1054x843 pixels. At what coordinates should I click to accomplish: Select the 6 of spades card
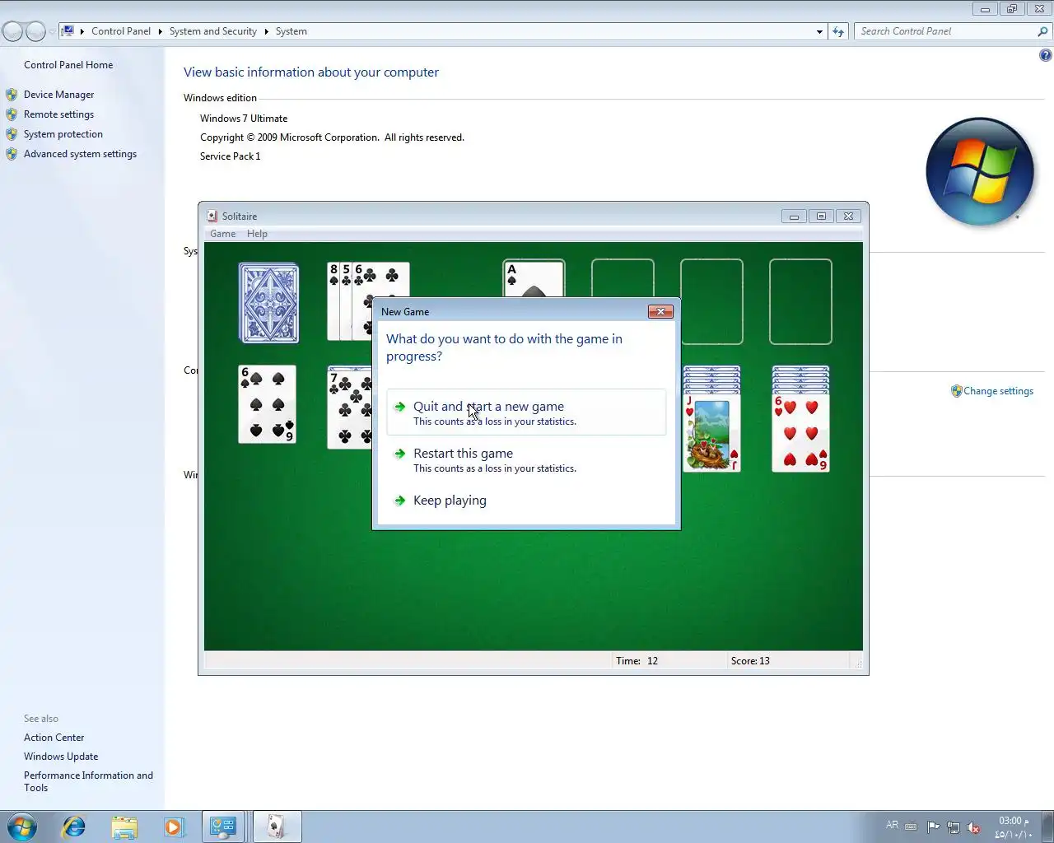point(267,404)
